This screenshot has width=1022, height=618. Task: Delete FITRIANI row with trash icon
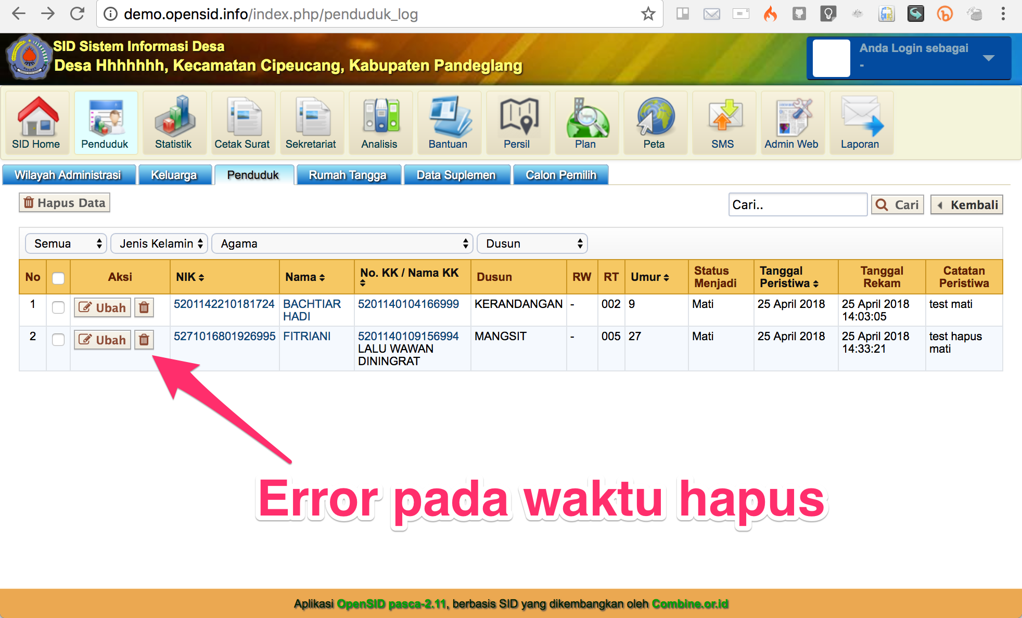[144, 340]
